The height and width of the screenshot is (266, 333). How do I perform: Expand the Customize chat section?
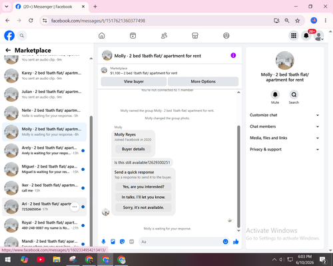coord(284,115)
